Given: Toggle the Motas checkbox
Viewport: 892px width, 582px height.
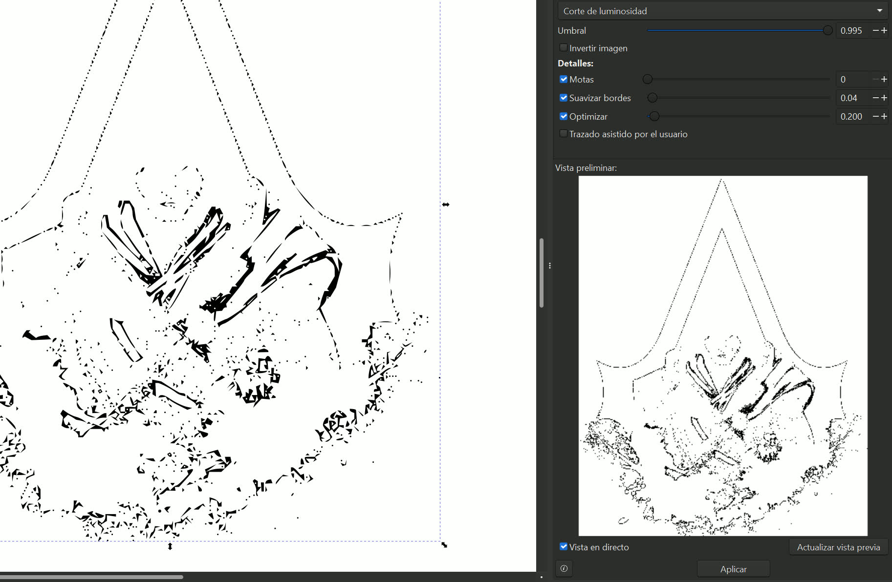Looking at the screenshot, I should point(564,79).
